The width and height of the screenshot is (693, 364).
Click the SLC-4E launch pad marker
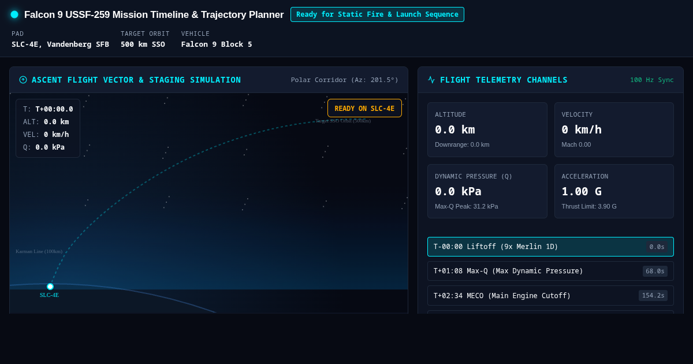coord(50,287)
